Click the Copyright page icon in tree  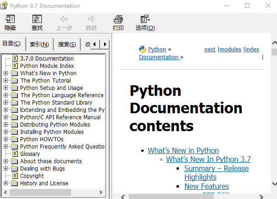coord(15,176)
